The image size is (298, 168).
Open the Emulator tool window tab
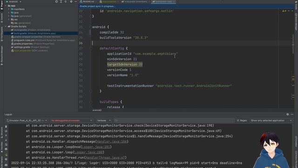pos(296,141)
